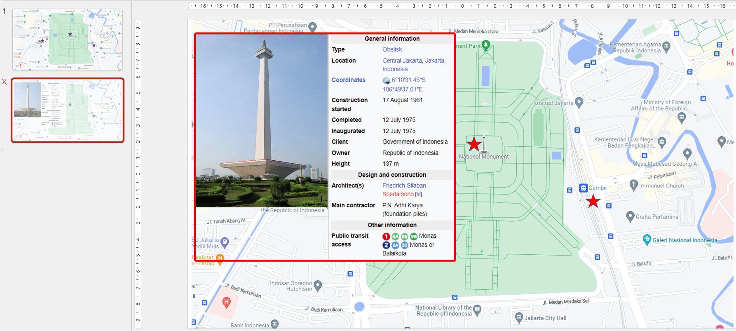This screenshot has height=331, width=736.
Task: Click the Public transit access label
Action: click(x=350, y=240)
